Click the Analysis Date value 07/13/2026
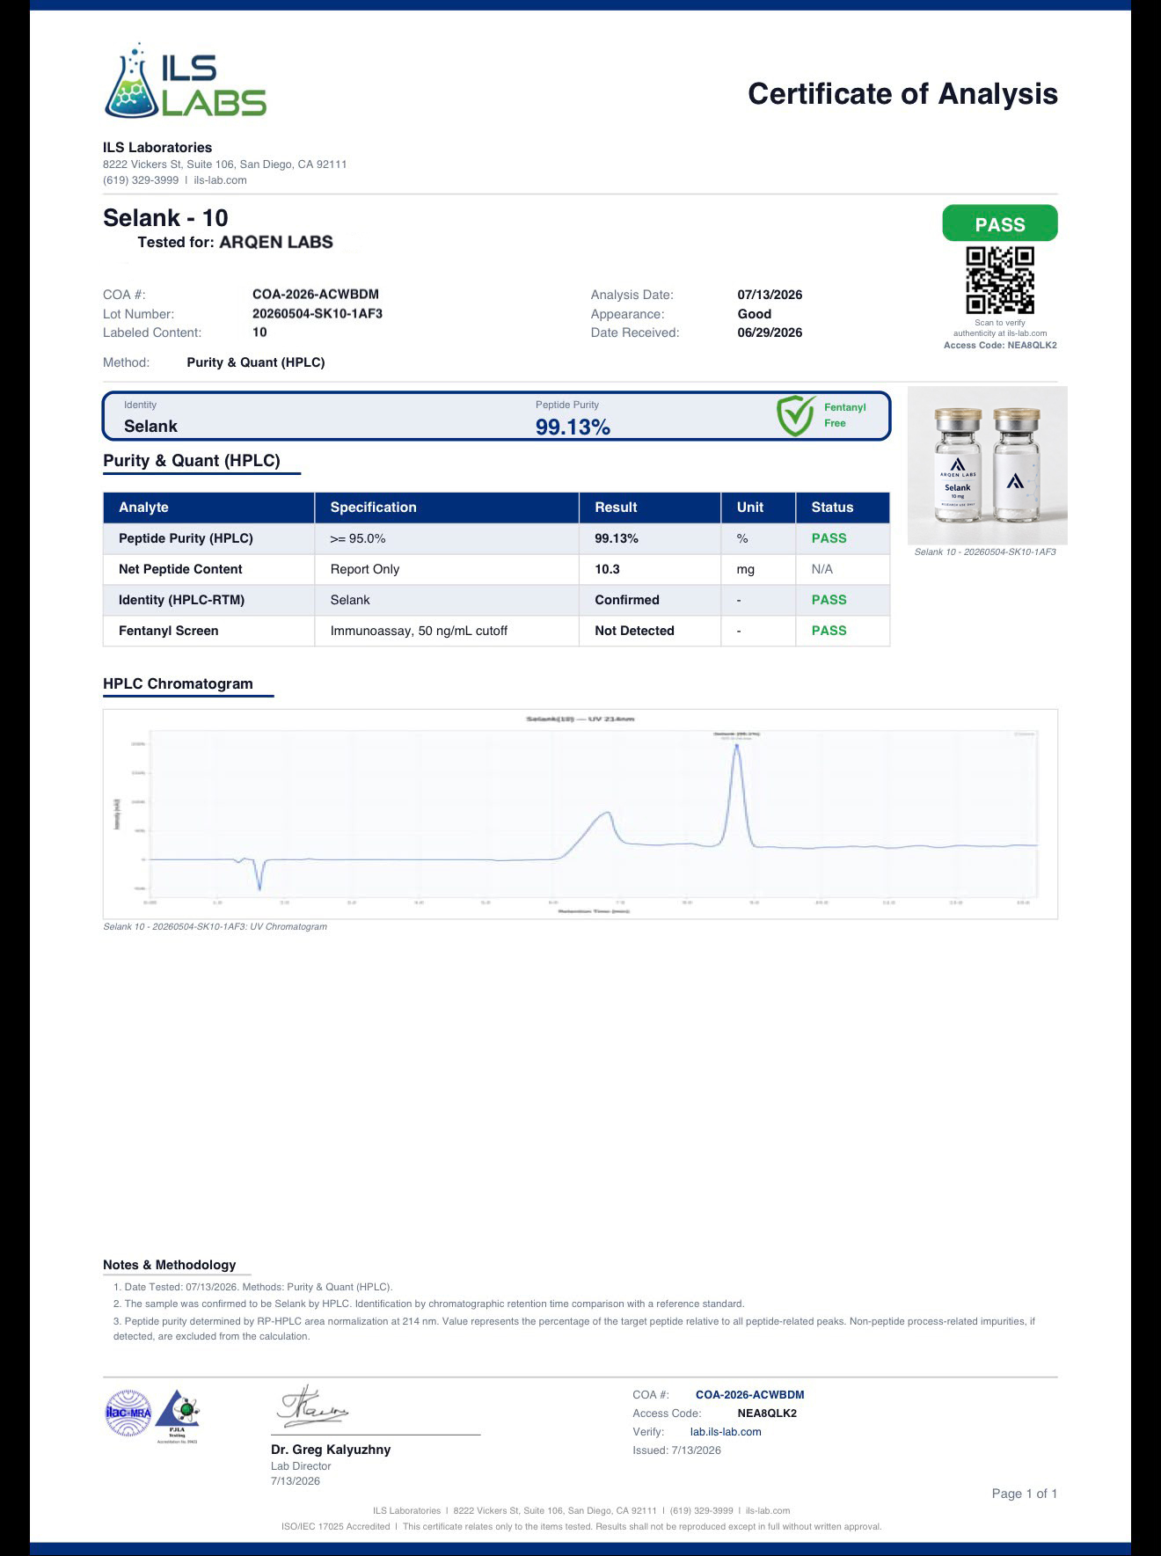The image size is (1161, 1556). (x=770, y=295)
